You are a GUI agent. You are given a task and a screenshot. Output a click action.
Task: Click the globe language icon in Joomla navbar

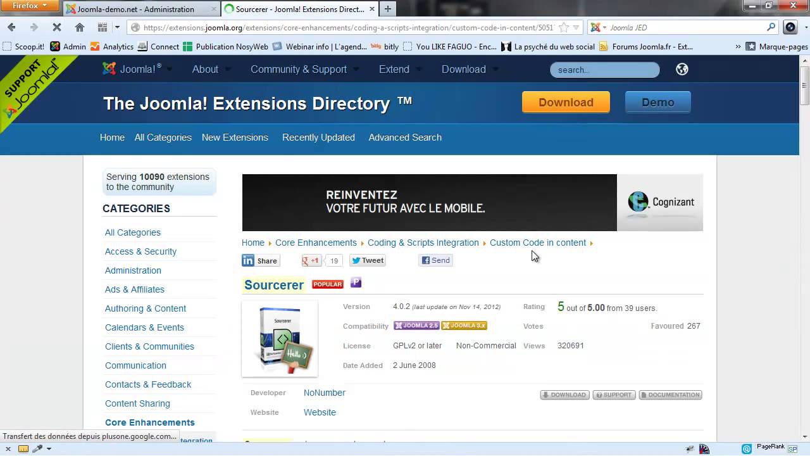pyautogui.click(x=682, y=69)
